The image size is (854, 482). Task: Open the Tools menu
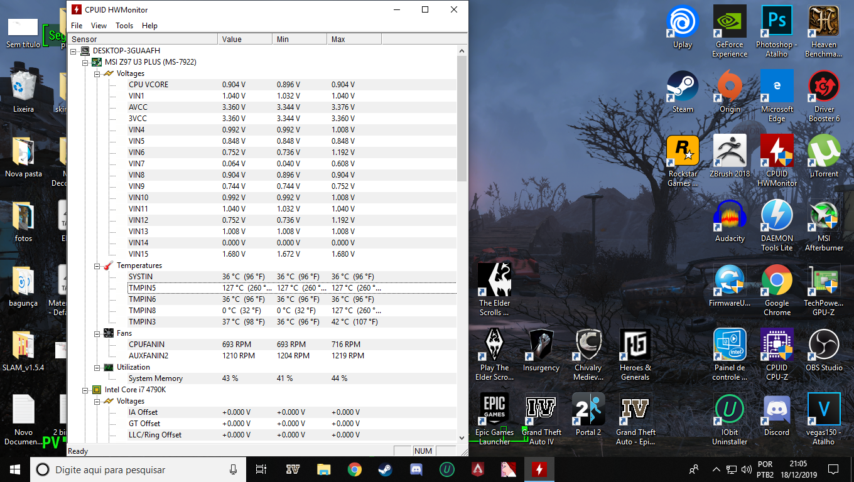[x=124, y=26]
